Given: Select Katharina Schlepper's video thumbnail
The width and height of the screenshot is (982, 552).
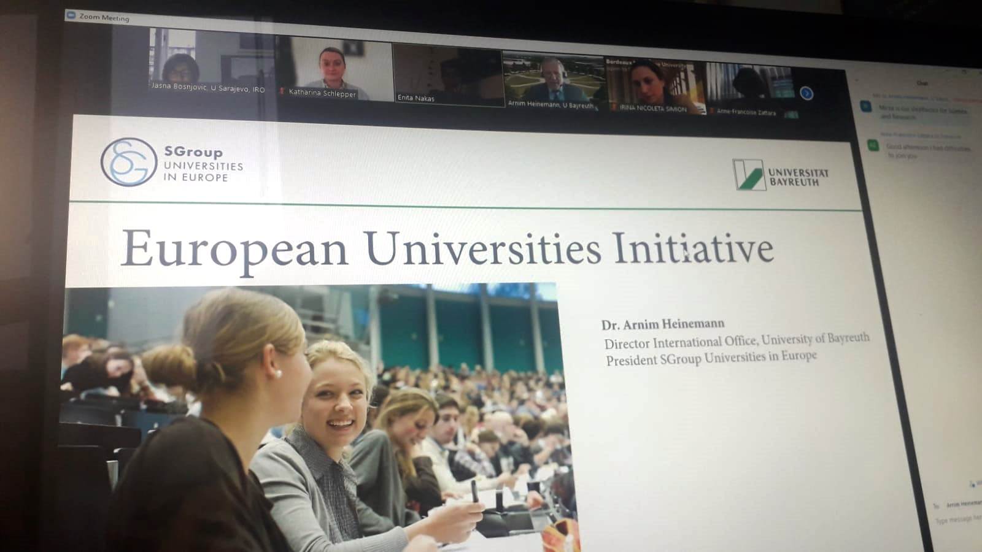Looking at the screenshot, I should click(334, 69).
